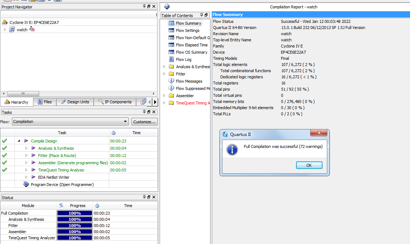
Task: Open the Customize tasks button
Action: 144,122
